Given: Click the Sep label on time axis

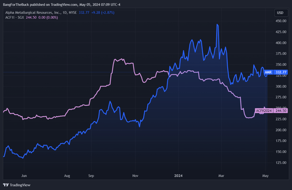Looking at the screenshot, I should pyautogui.click(x=91, y=176).
